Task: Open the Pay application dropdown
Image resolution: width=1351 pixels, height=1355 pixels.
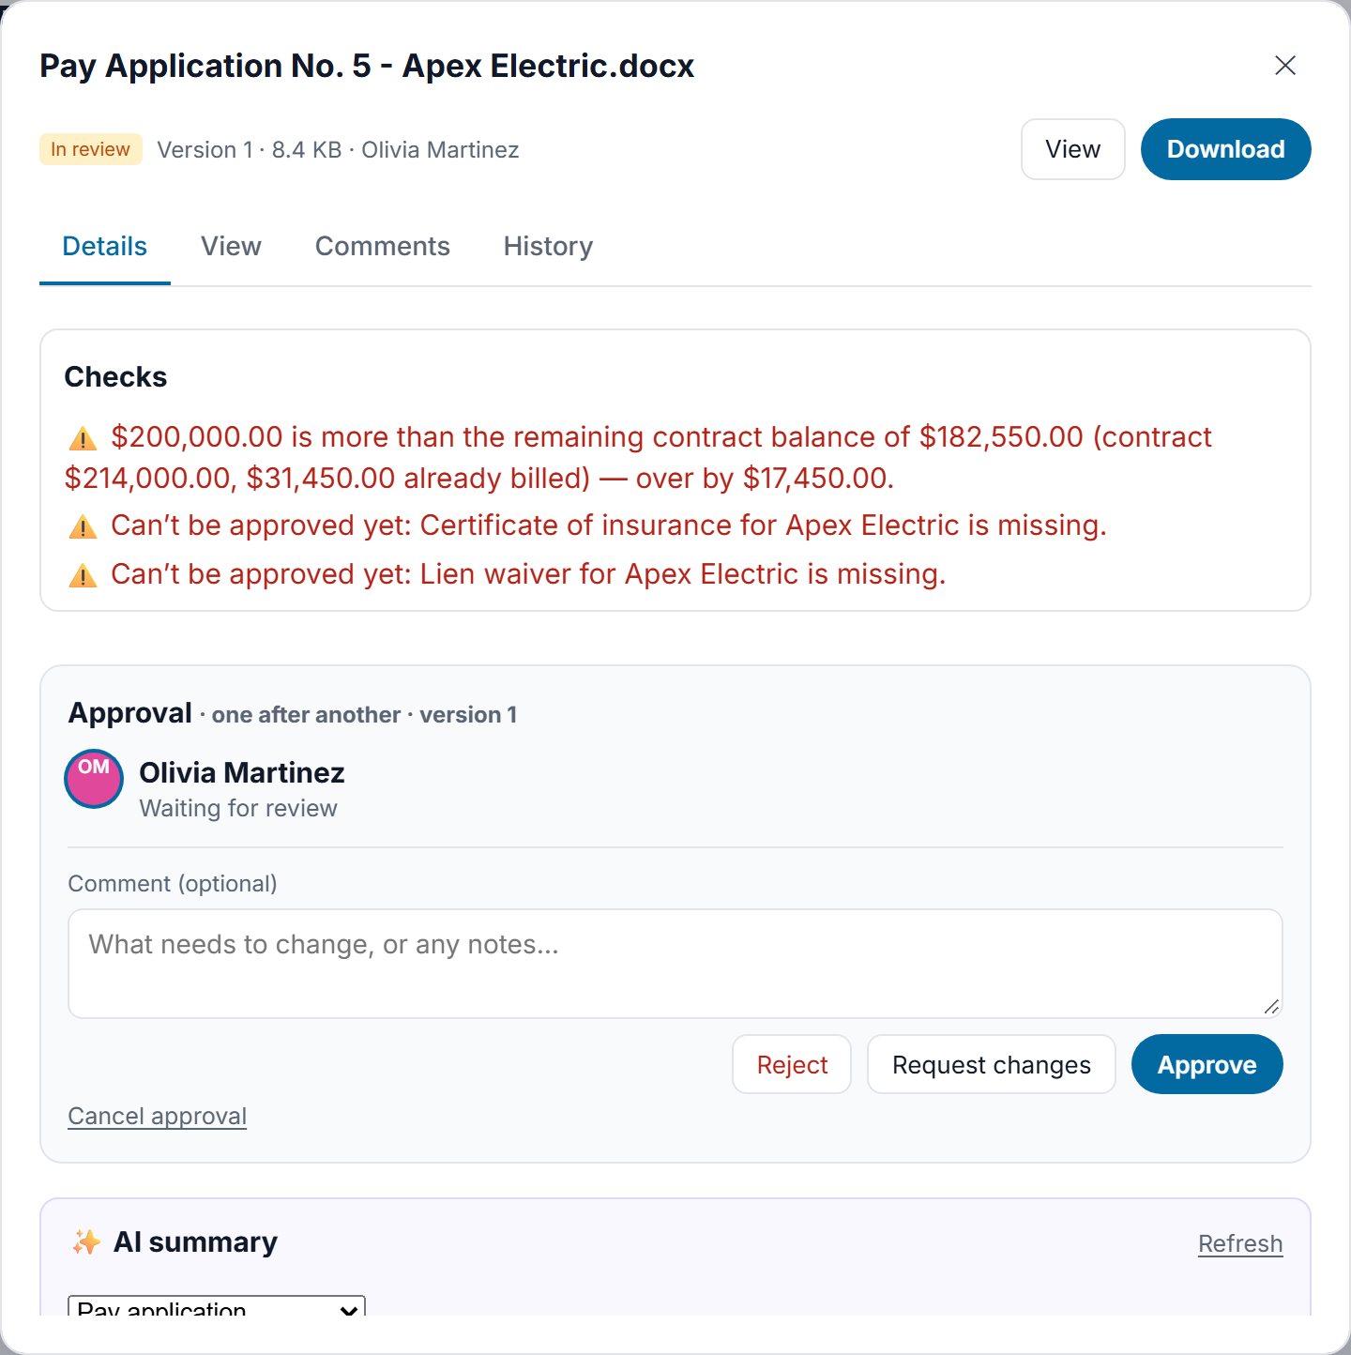Action: click(x=217, y=1306)
